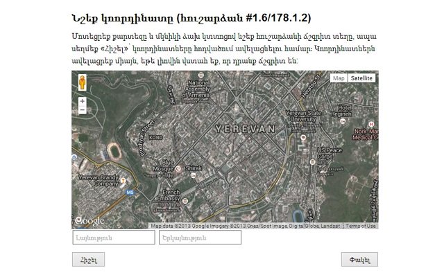
Task: Click the Google logo on the map
Action: 89,221
